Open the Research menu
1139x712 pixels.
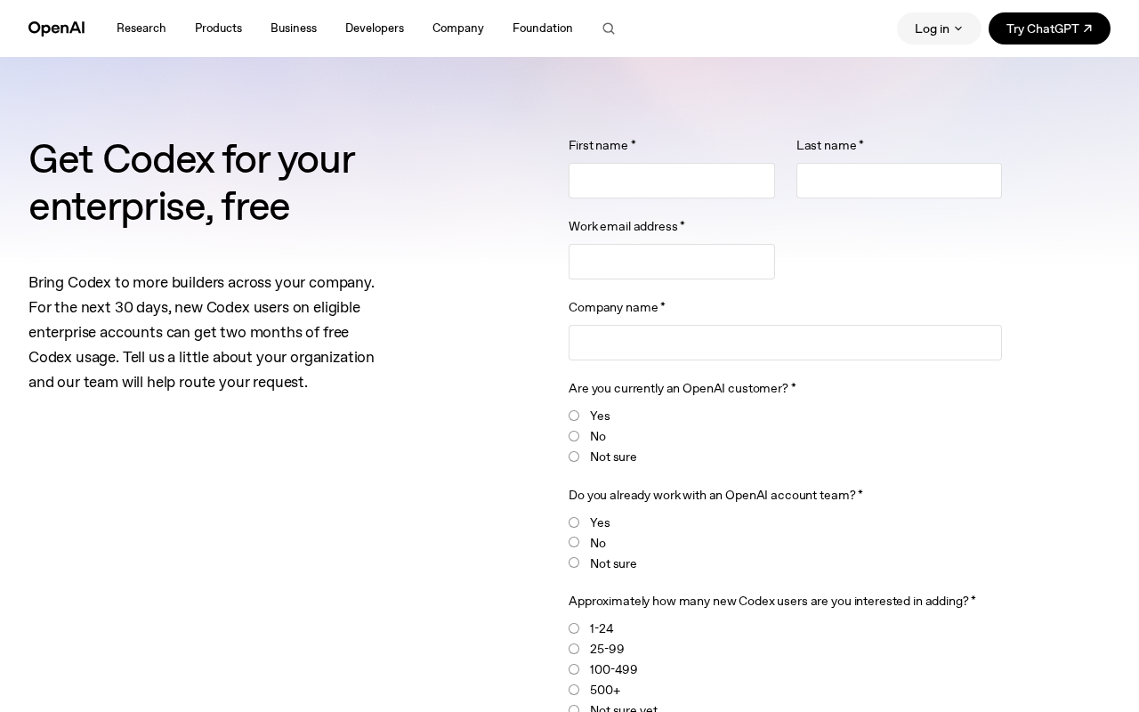pyautogui.click(x=141, y=28)
